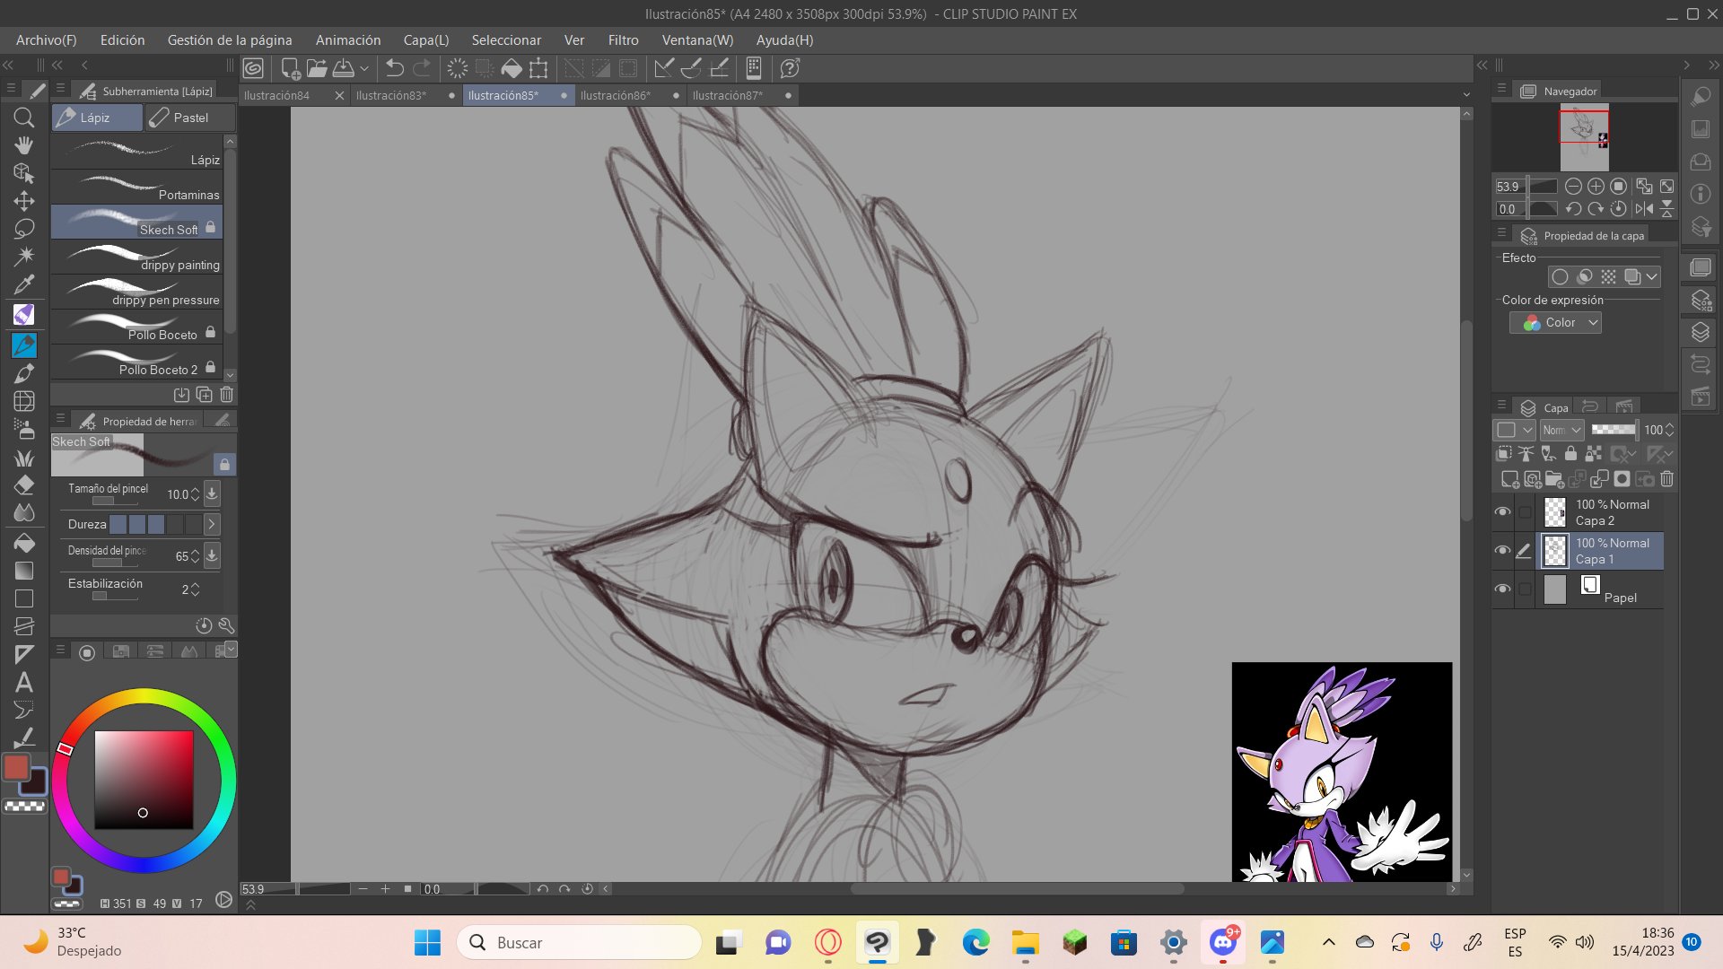This screenshot has height=969, width=1723.
Task: Click the Scale/transform icon in command bar
Action: point(538,68)
